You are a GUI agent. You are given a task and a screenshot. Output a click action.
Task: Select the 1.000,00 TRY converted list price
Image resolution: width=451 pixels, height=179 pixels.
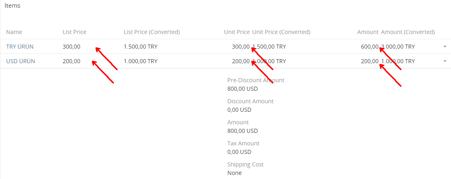(x=140, y=61)
